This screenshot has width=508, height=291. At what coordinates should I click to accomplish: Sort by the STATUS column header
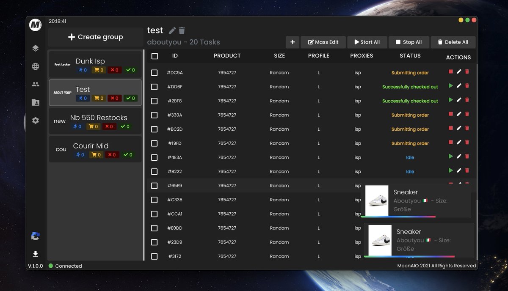click(410, 55)
